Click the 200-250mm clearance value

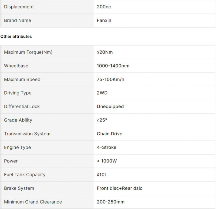[111, 202]
